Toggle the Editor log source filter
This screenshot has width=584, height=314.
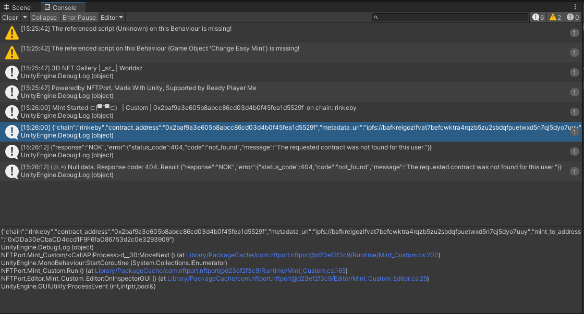(x=109, y=17)
